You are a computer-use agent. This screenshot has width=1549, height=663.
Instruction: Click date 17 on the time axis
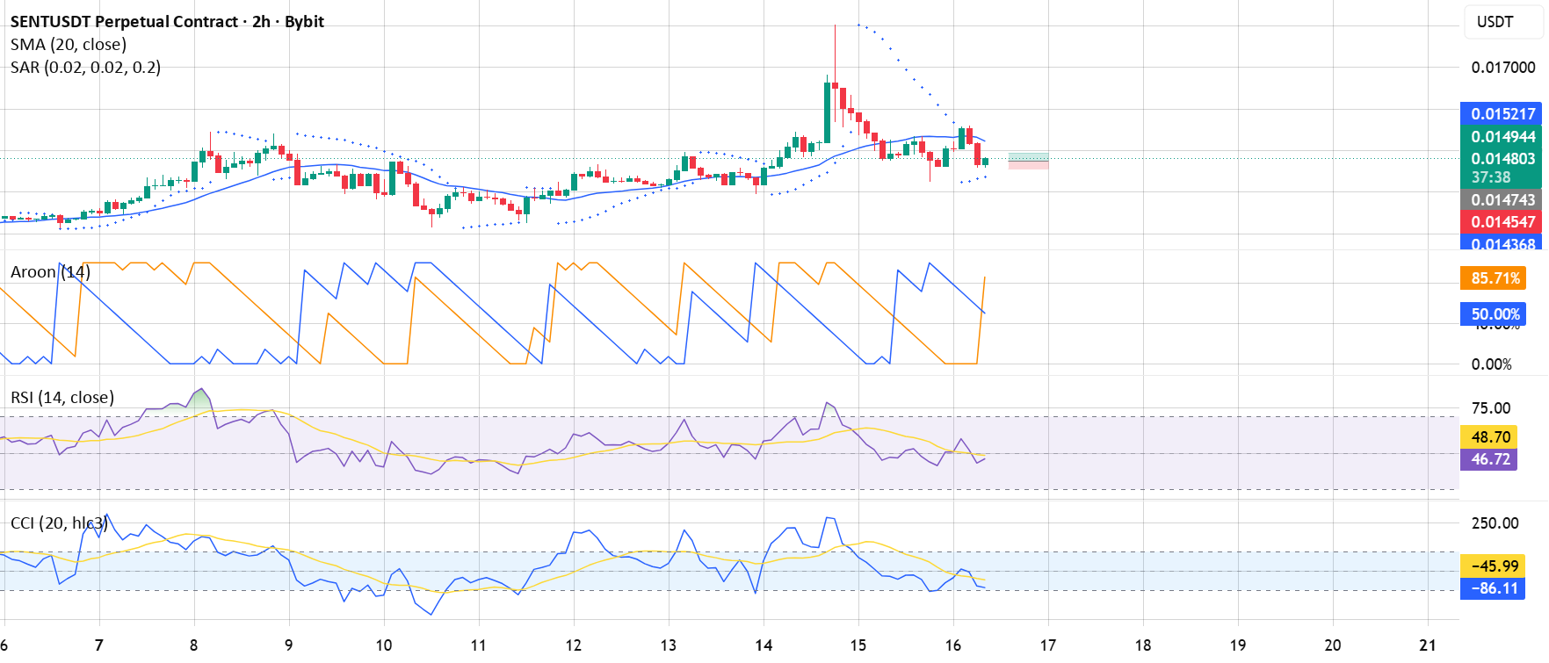tap(1048, 645)
